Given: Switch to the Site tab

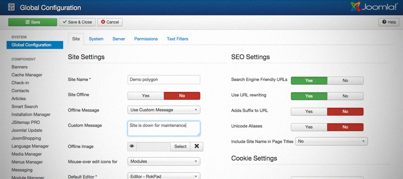Looking at the screenshot, I should (76, 39).
